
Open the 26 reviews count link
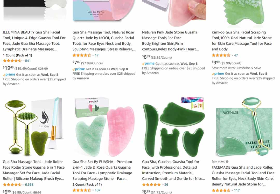click(166, 185)
